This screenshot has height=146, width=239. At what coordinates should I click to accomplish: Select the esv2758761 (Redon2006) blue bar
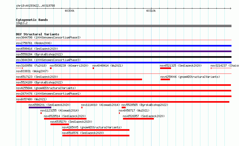point(124,46)
